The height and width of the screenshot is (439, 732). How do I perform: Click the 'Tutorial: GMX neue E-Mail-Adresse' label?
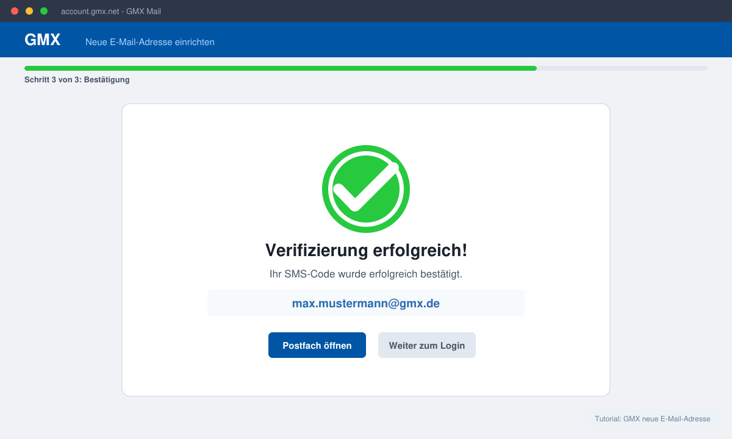point(653,419)
